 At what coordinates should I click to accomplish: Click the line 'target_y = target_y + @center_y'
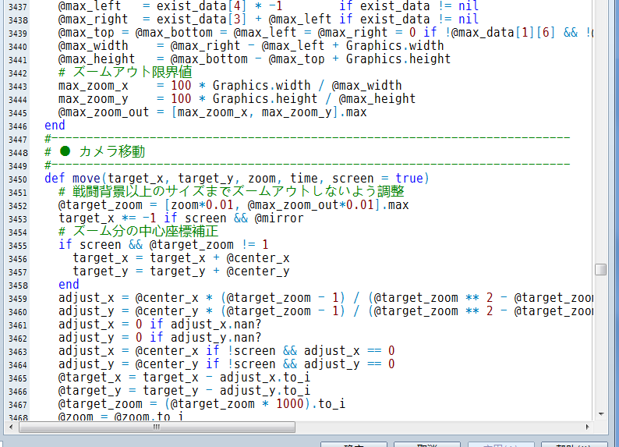pos(181,271)
